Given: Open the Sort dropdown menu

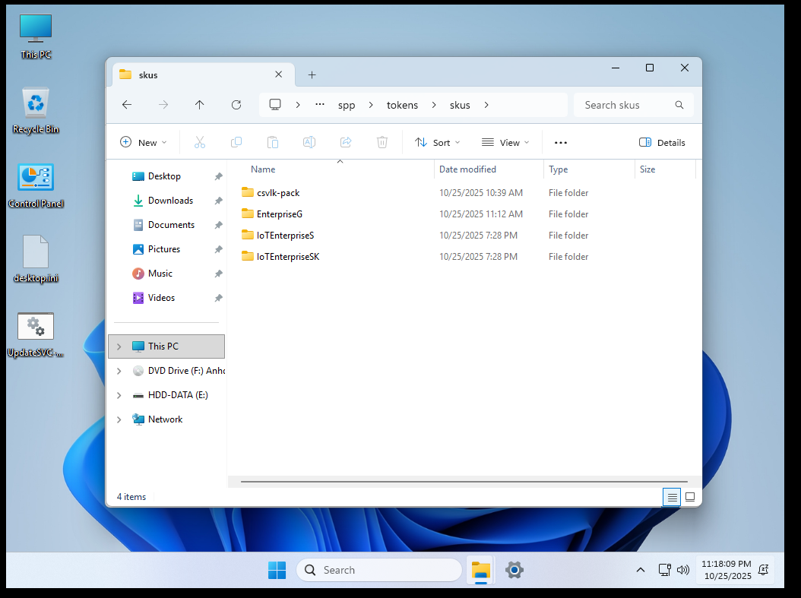Looking at the screenshot, I should click(x=437, y=143).
